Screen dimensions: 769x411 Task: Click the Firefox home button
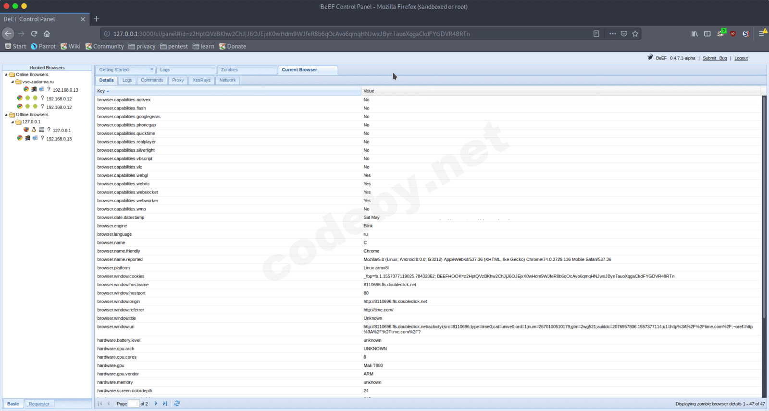pyautogui.click(x=47, y=34)
